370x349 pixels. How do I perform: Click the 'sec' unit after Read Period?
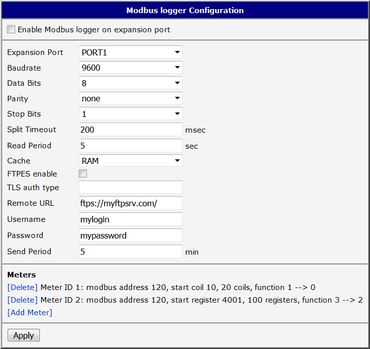click(192, 146)
